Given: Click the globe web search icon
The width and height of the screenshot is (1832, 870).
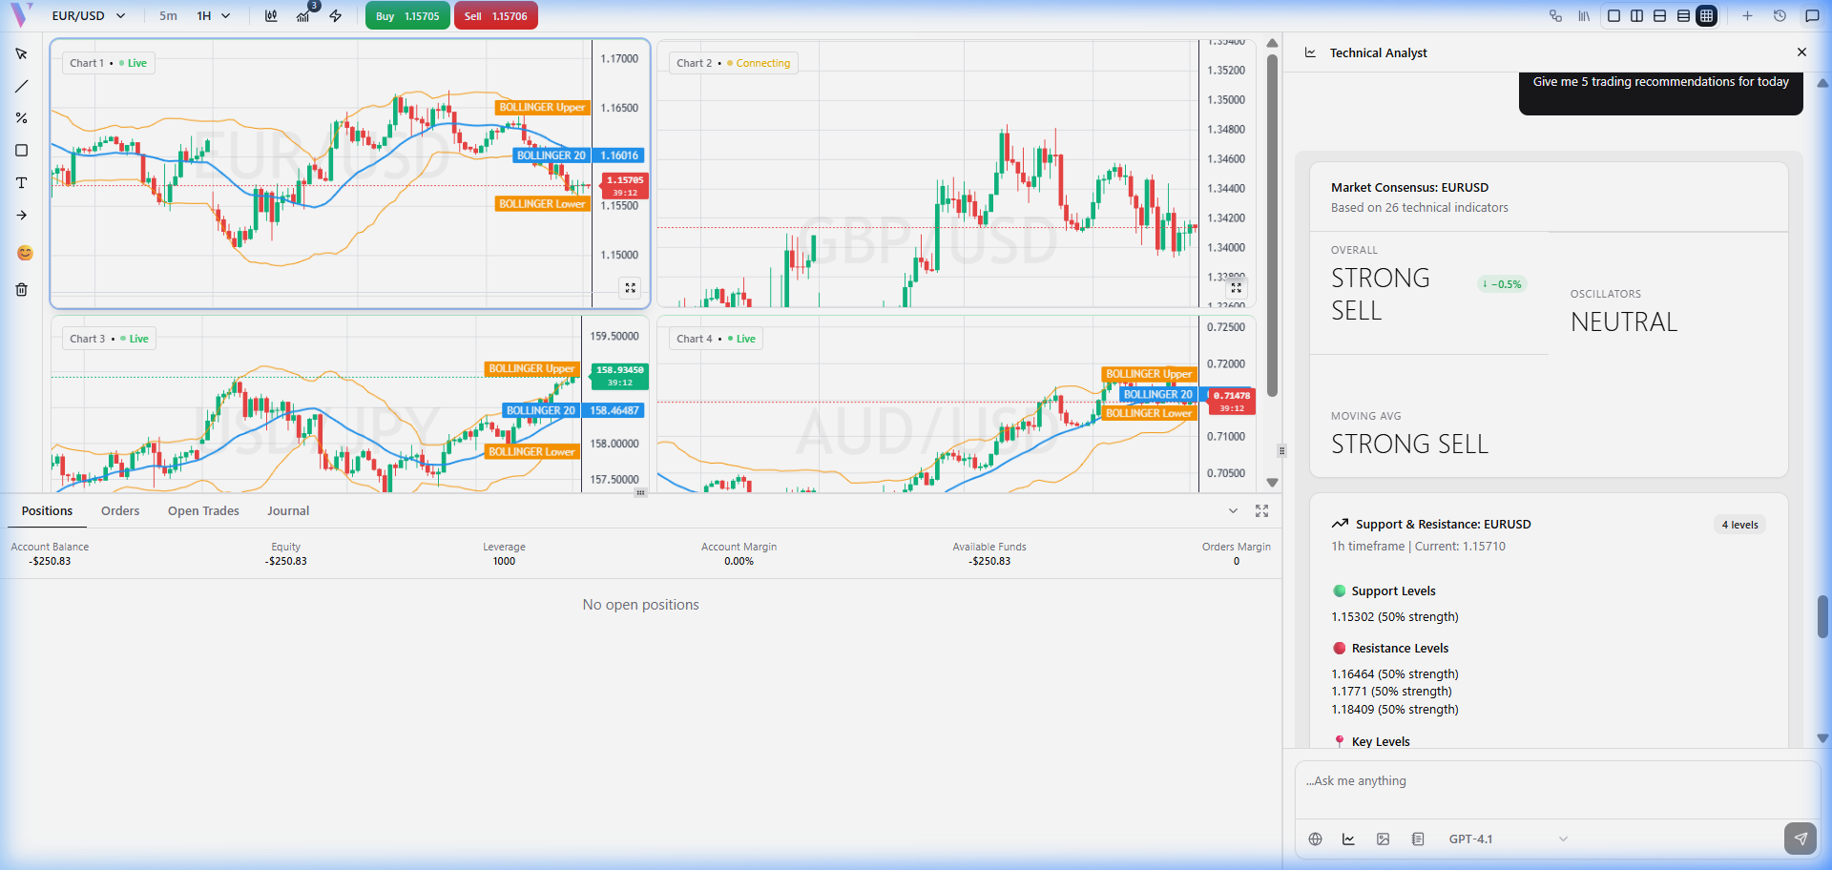Looking at the screenshot, I should [1315, 839].
